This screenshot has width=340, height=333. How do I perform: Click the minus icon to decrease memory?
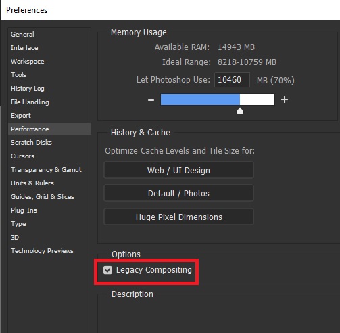[x=151, y=99]
